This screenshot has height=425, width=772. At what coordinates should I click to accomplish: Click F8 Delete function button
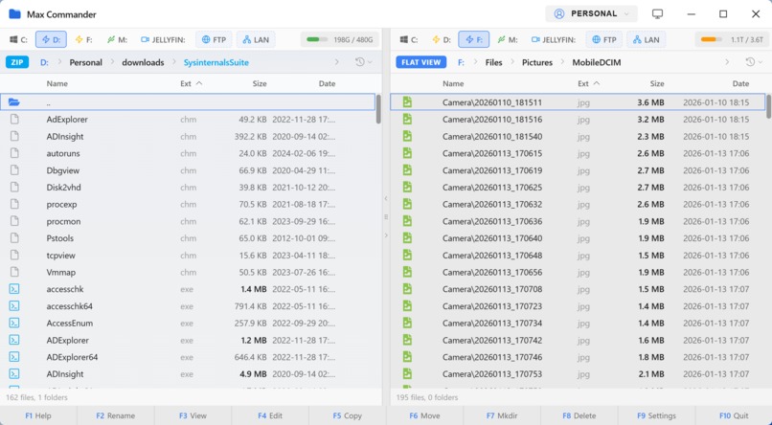[579, 415]
